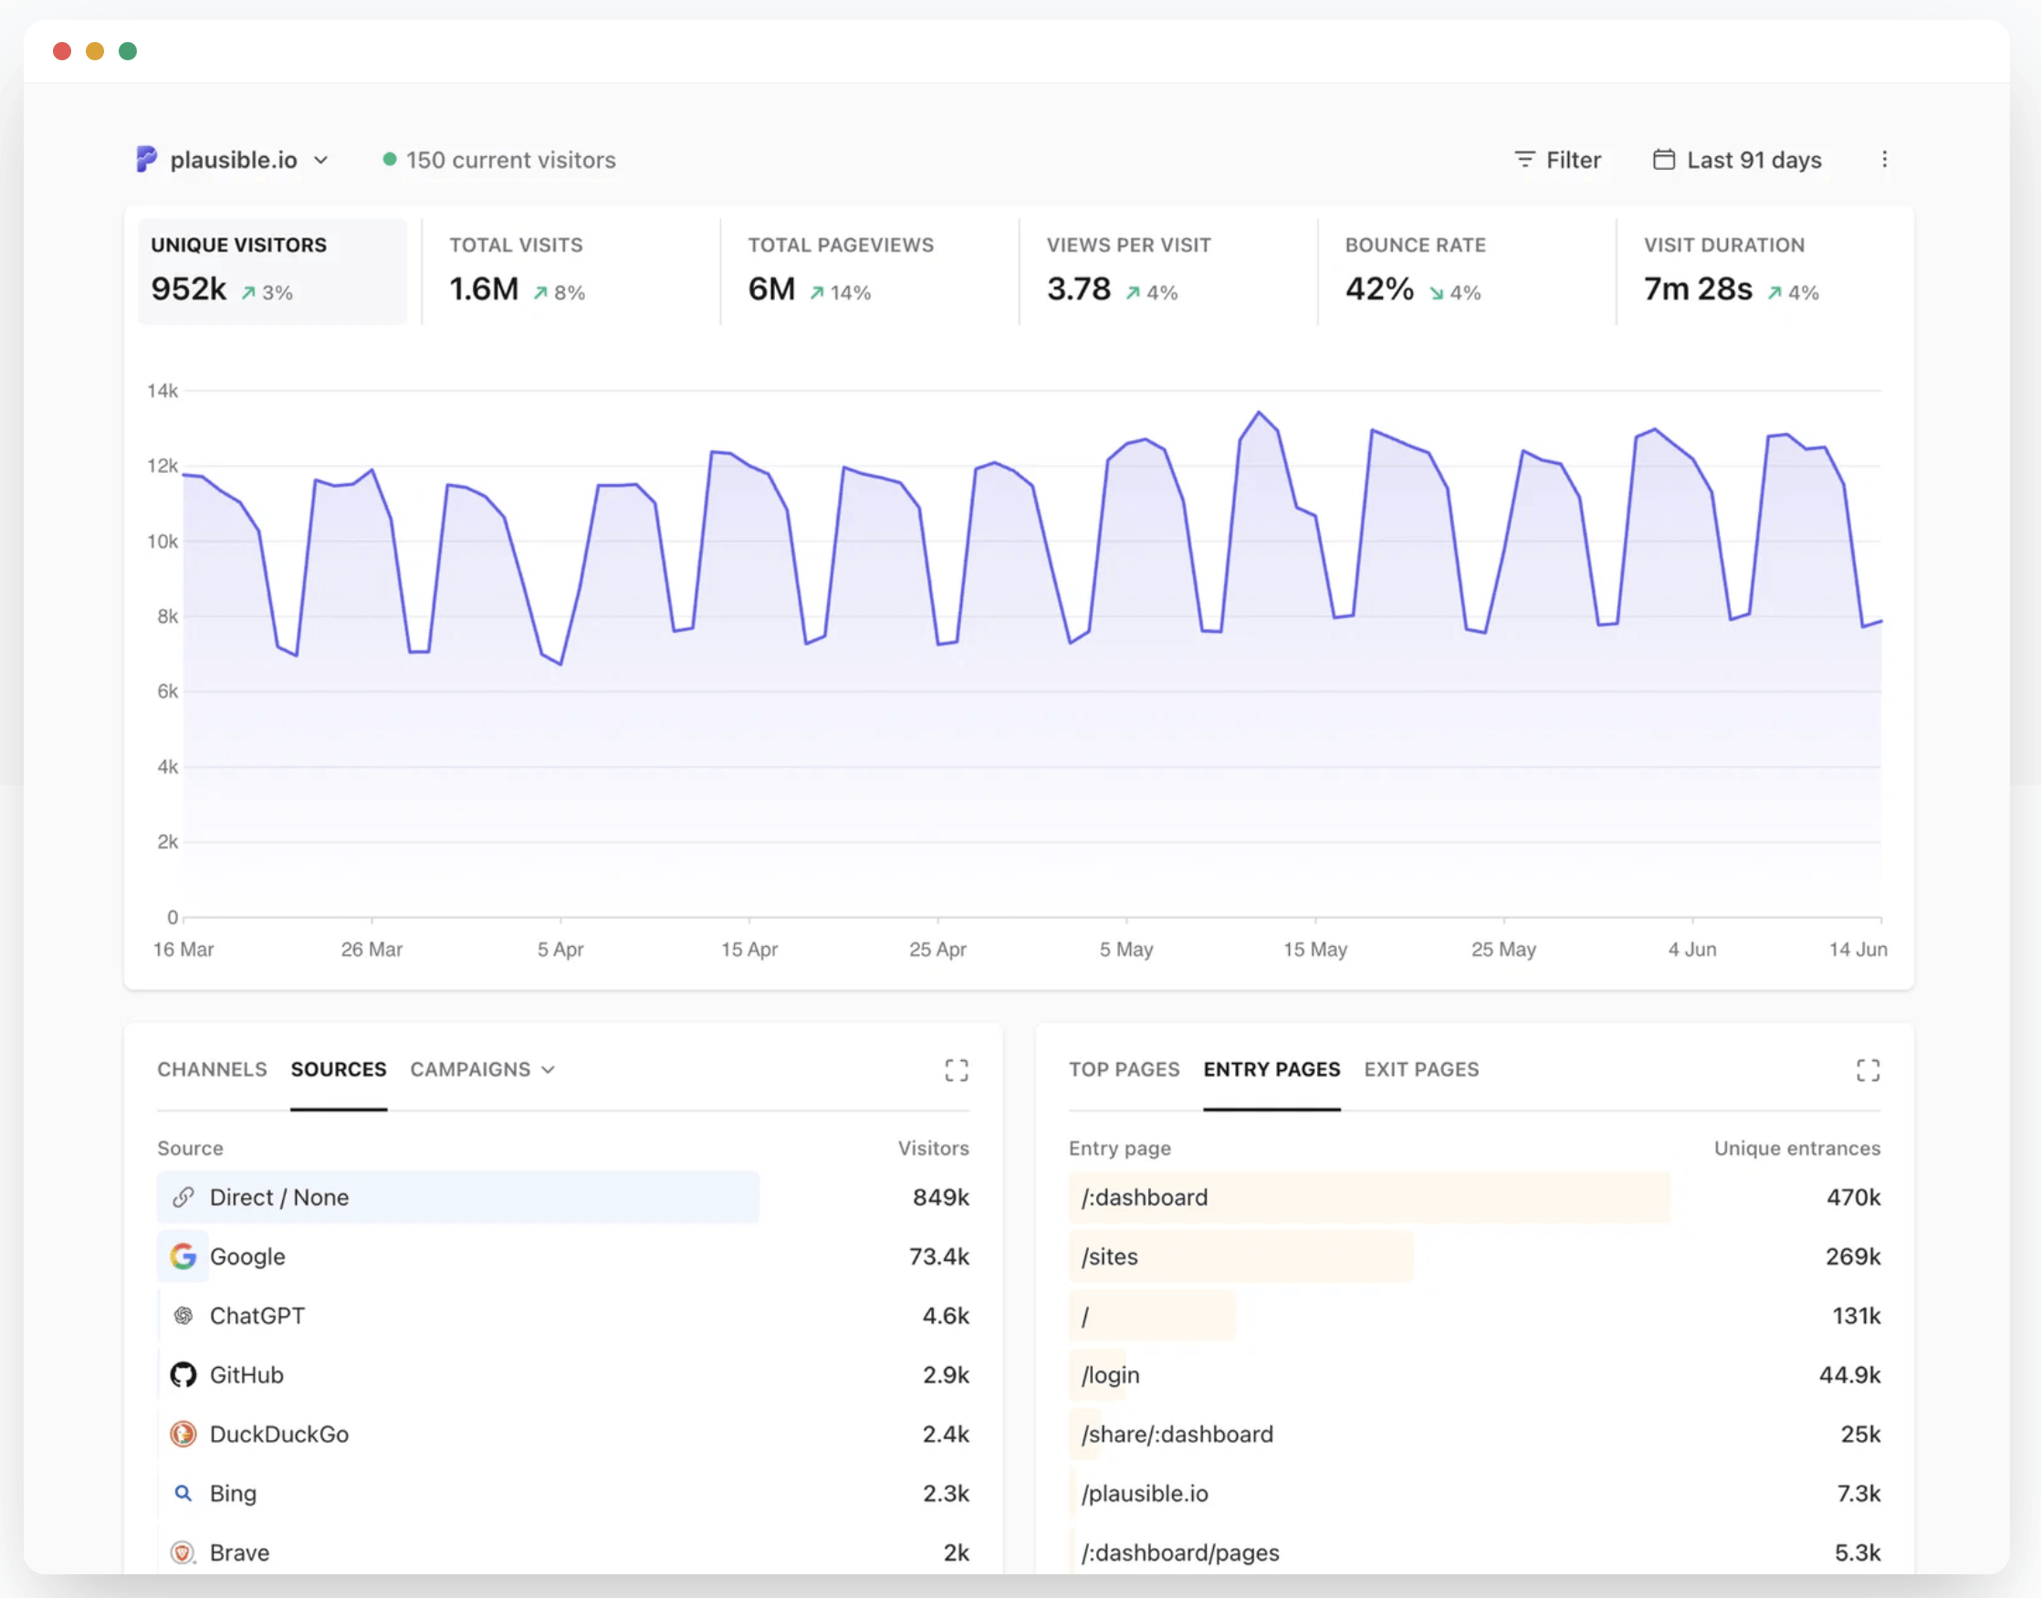Click the Bing search icon

(183, 1493)
